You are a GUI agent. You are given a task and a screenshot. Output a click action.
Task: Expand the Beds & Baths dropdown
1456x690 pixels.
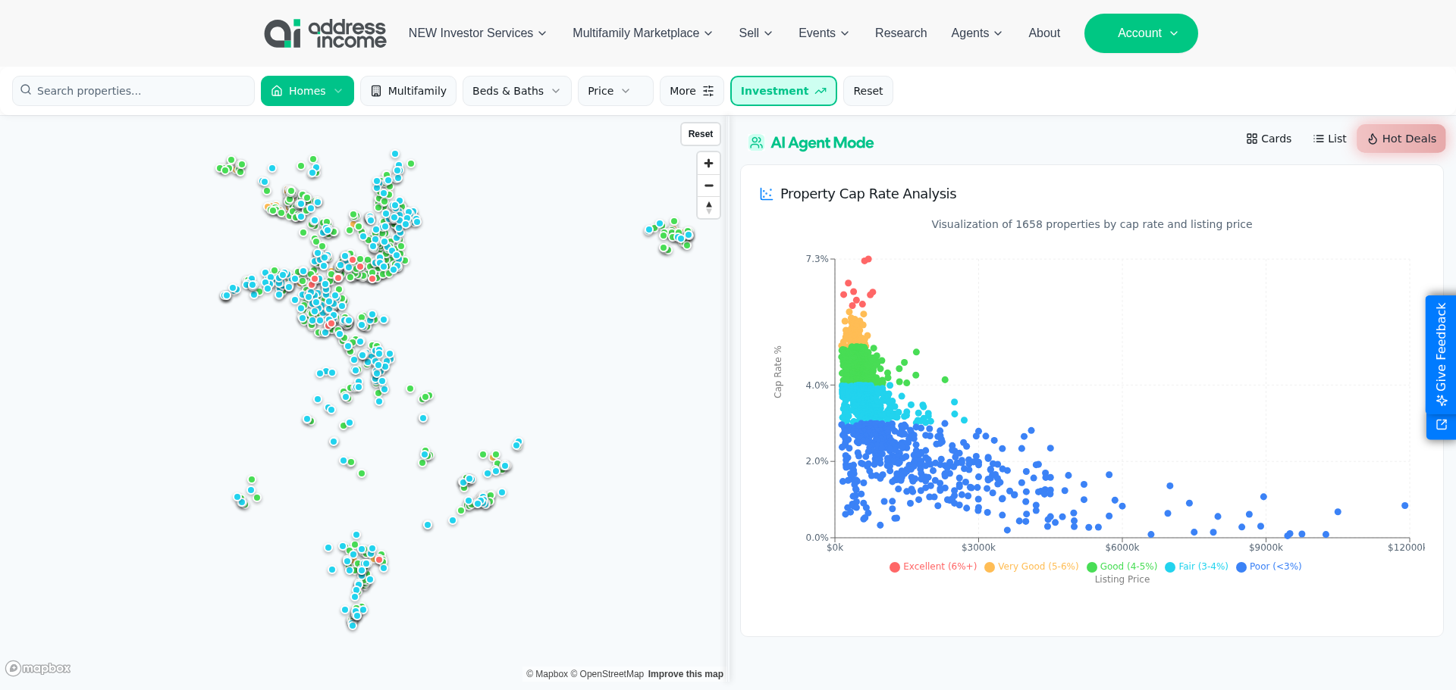click(516, 91)
